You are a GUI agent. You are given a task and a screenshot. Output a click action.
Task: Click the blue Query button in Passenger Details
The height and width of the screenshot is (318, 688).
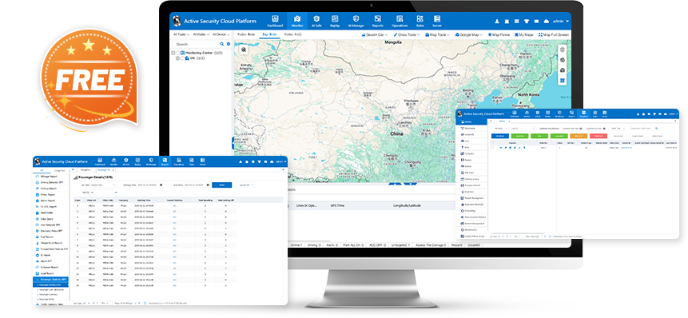tap(221, 185)
